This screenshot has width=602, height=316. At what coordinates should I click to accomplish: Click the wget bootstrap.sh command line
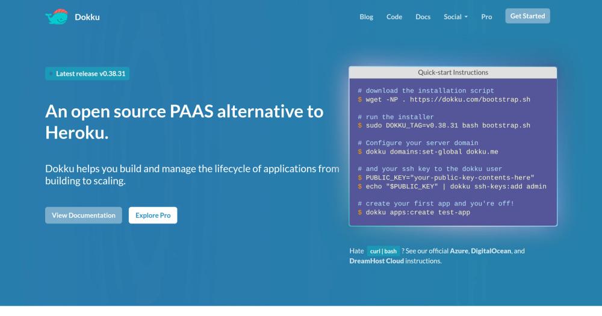coord(444,99)
